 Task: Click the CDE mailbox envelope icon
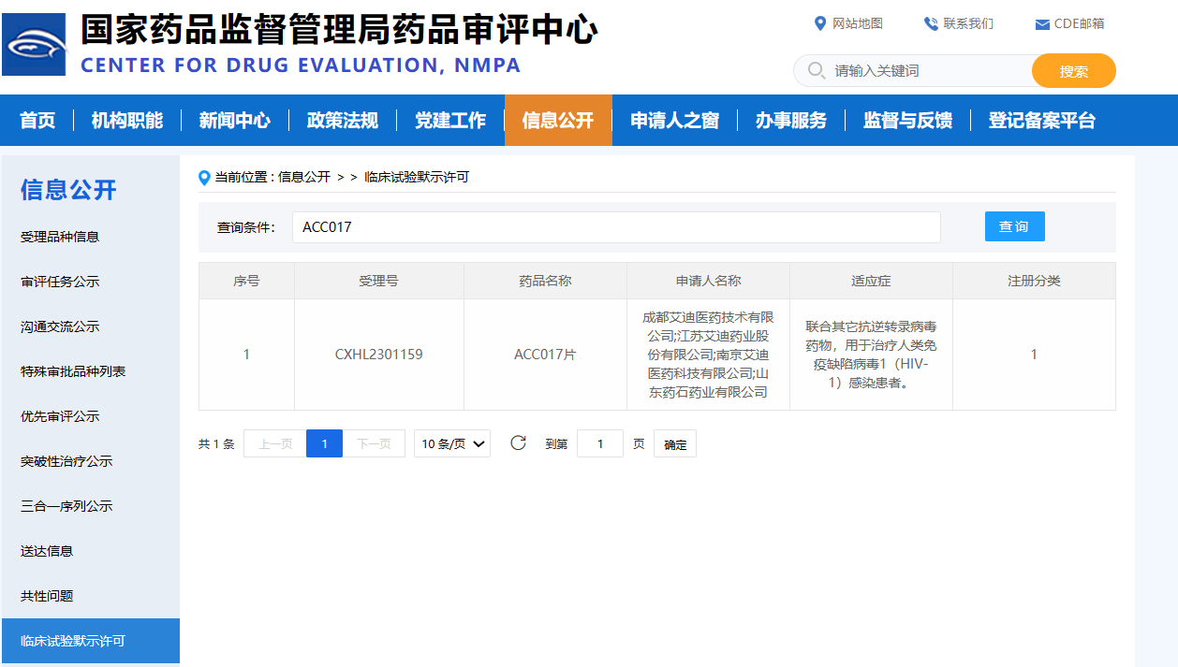pos(1042,24)
